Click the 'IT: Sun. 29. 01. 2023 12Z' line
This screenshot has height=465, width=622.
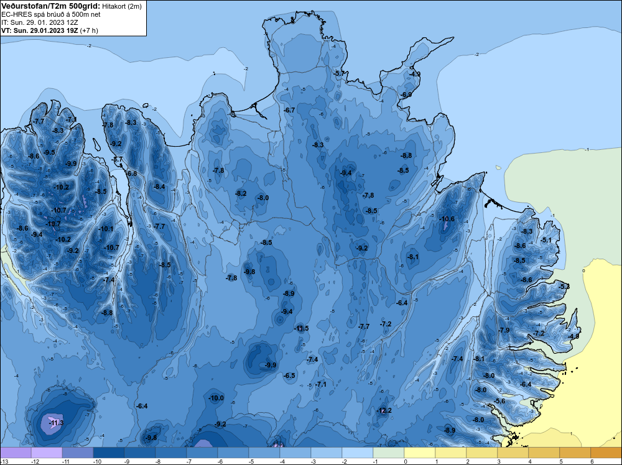[x=40, y=22]
